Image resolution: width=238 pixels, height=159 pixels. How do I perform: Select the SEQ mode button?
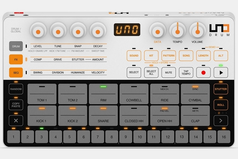coord(16,73)
